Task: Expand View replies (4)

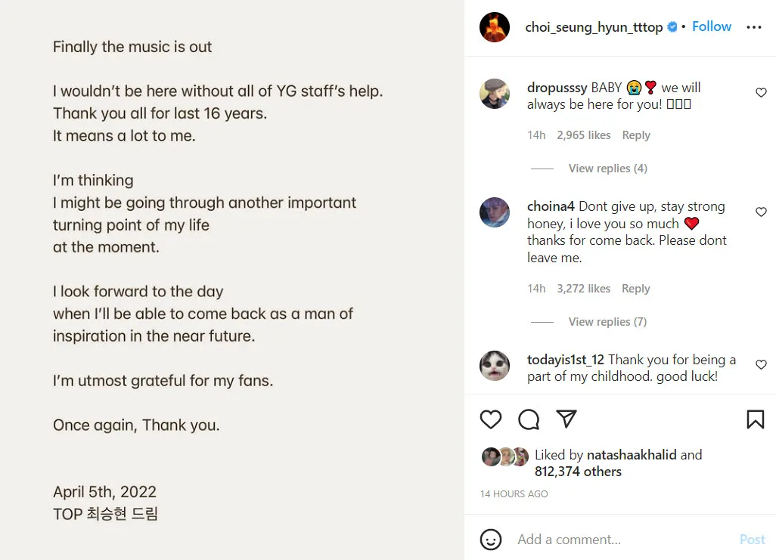Action: tap(607, 169)
